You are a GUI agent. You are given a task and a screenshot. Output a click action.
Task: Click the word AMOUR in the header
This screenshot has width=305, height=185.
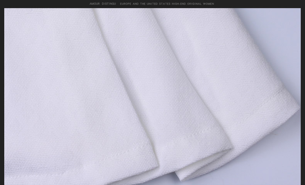pyautogui.click(x=95, y=4)
